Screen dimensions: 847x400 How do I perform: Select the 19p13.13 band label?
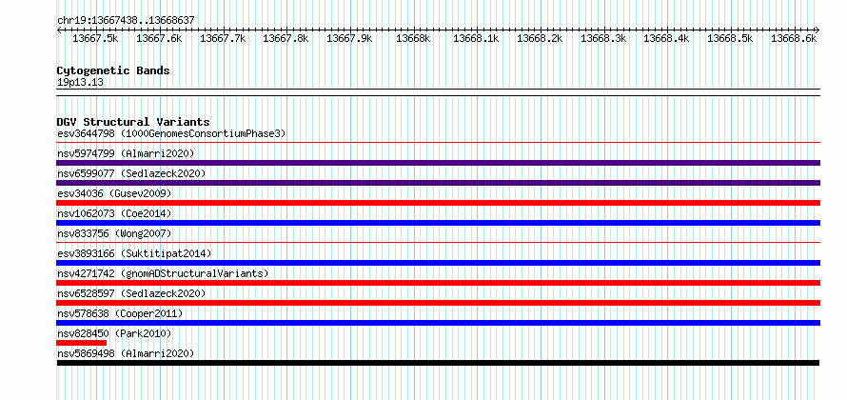[x=80, y=83]
